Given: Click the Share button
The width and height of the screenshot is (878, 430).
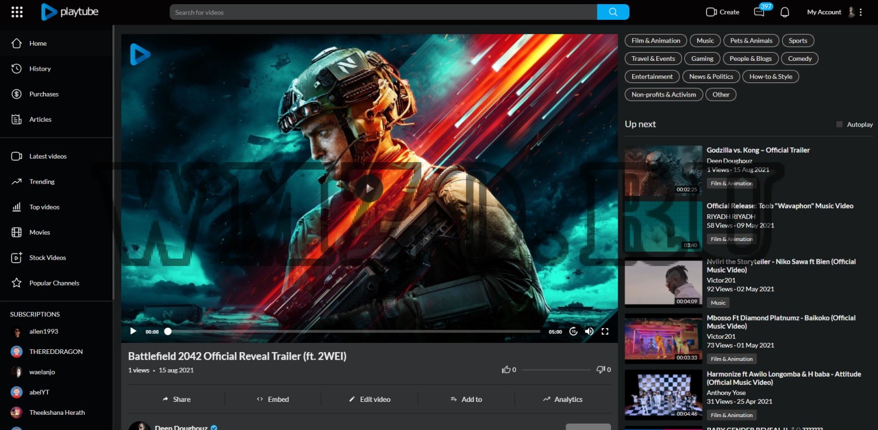Looking at the screenshot, I should pyautogui.click(x=176, y=400).
